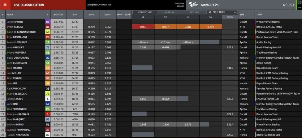Click Pirro's number 51 badge

coord(48,124)
